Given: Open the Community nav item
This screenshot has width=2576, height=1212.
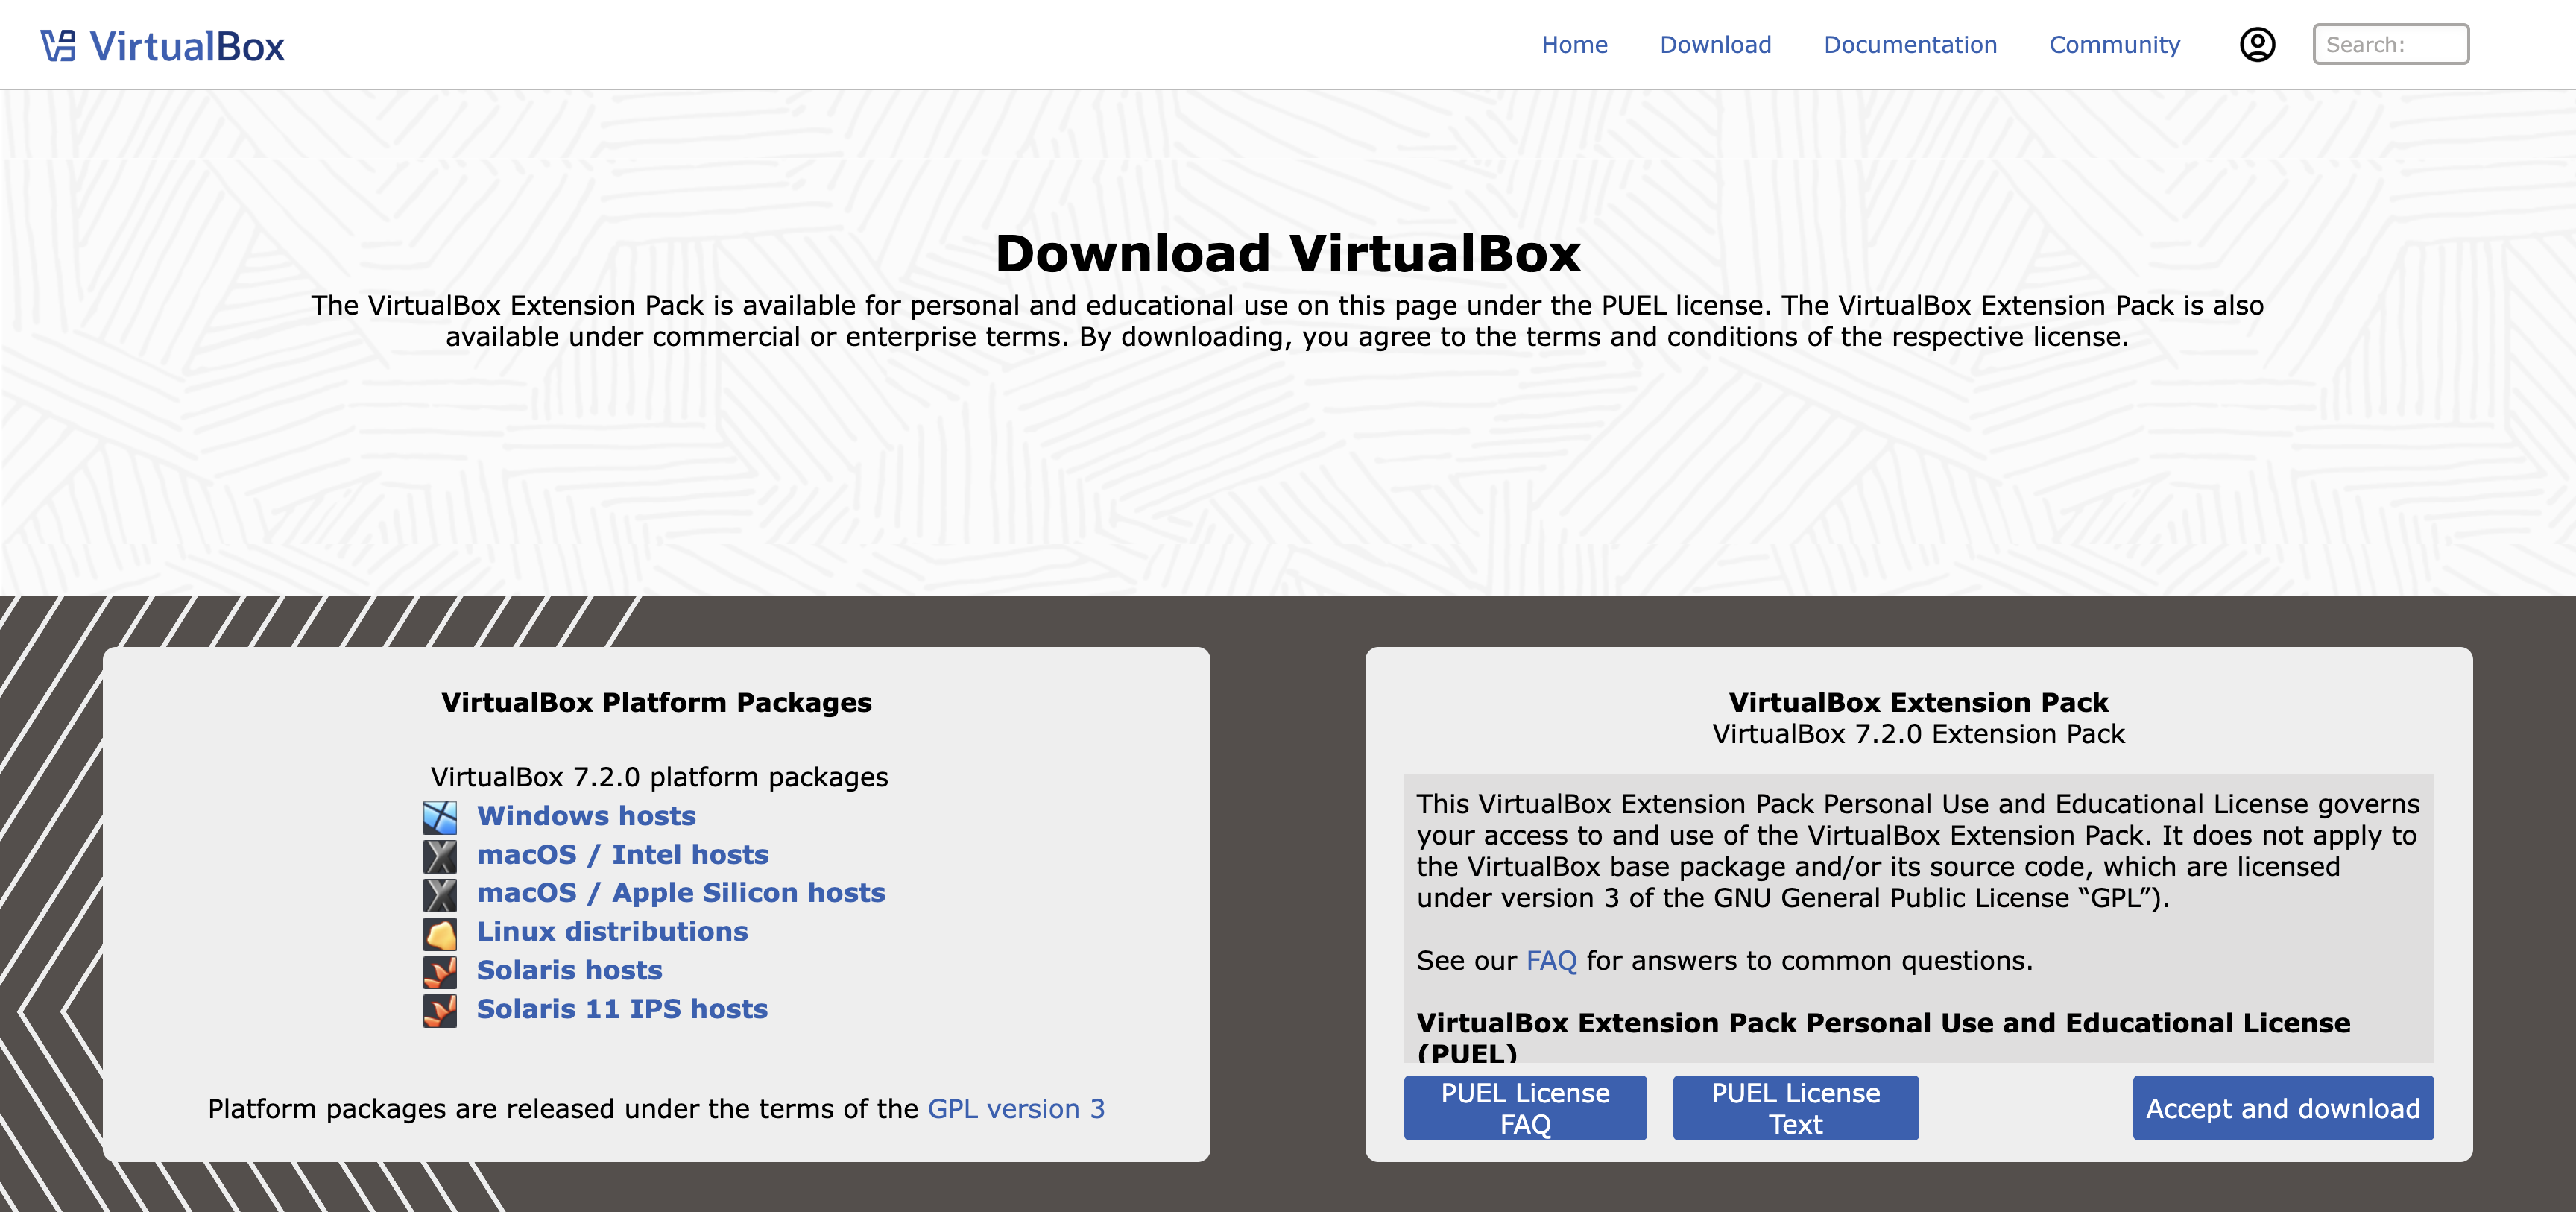Looking at the screenshot, I should click(2114, 45).
